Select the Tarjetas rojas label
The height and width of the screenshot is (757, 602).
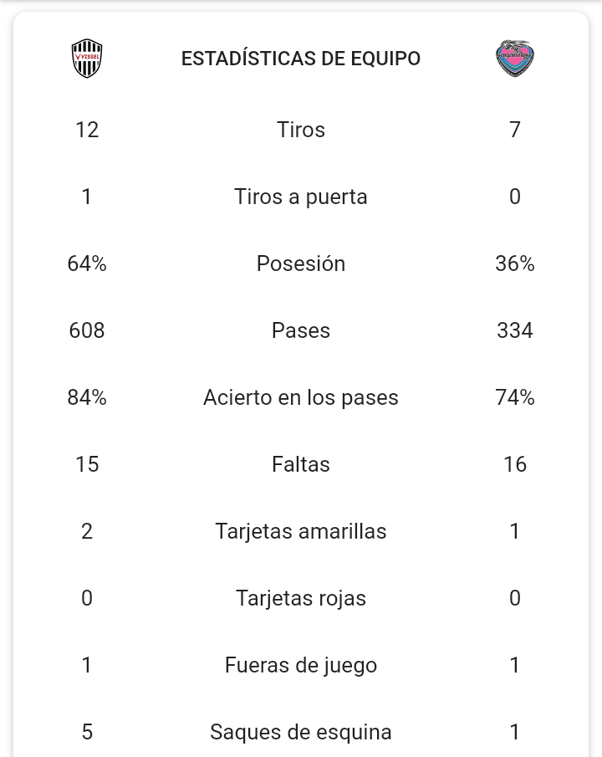[x=301, y=598]
